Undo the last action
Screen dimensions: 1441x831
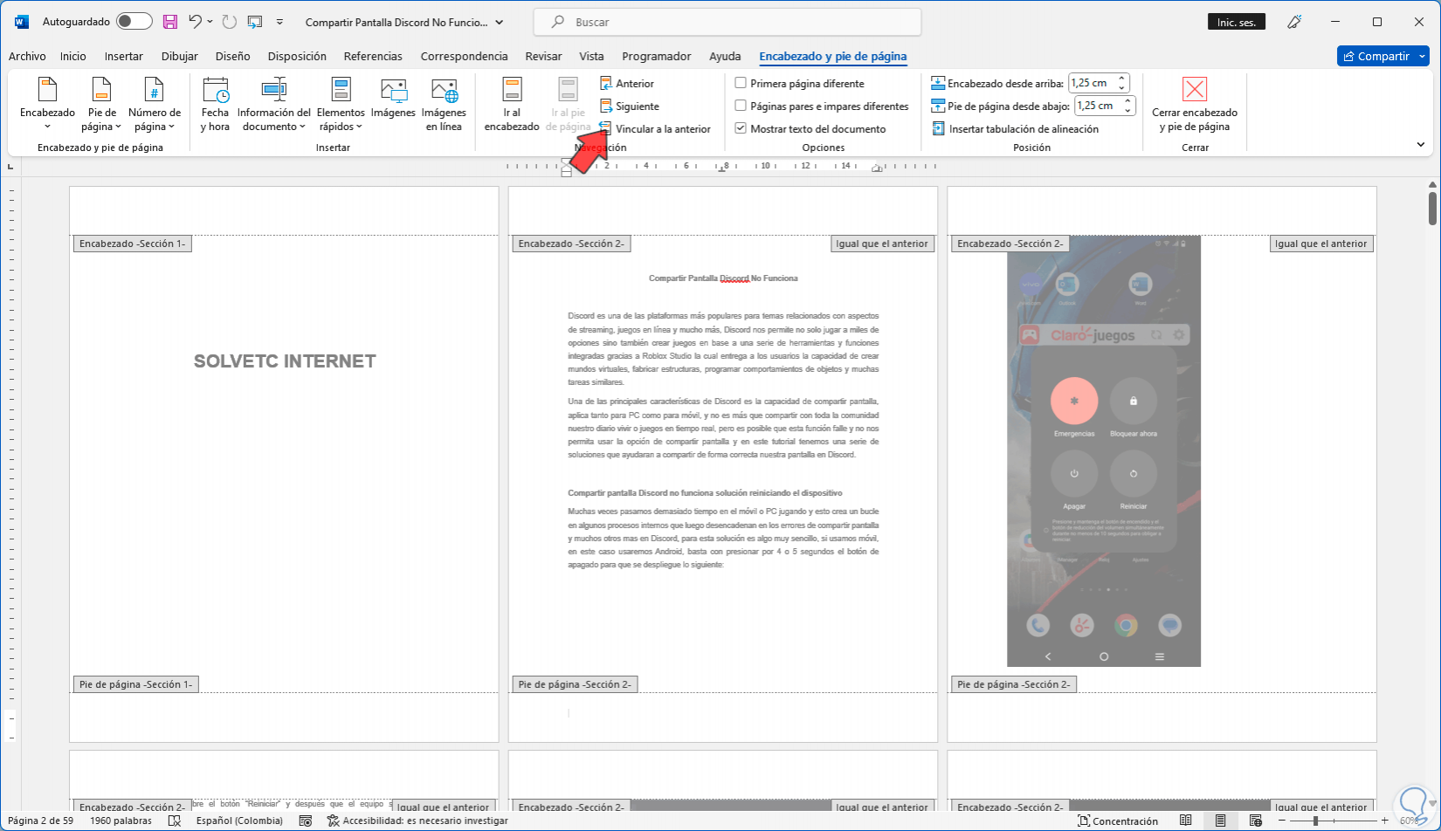[x=196, y=22]
